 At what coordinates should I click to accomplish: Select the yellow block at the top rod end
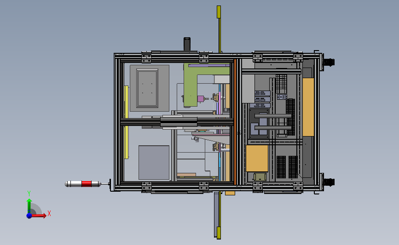219,12
